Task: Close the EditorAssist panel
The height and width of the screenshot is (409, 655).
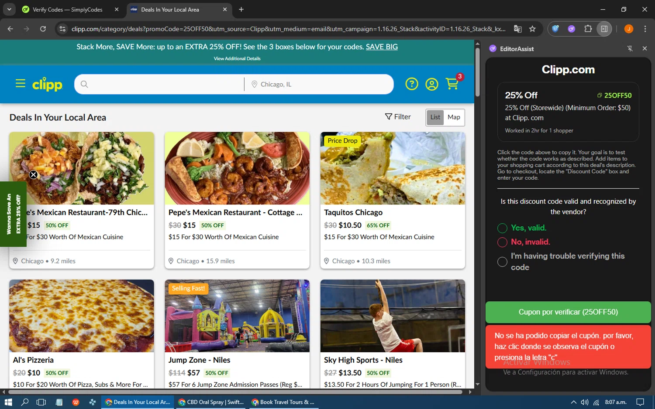Action: (645, 49)
